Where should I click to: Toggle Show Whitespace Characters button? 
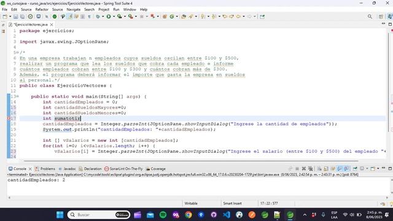pos(89,17)
